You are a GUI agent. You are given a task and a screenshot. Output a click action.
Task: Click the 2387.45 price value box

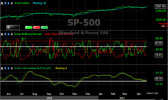[x=160, y=7]
